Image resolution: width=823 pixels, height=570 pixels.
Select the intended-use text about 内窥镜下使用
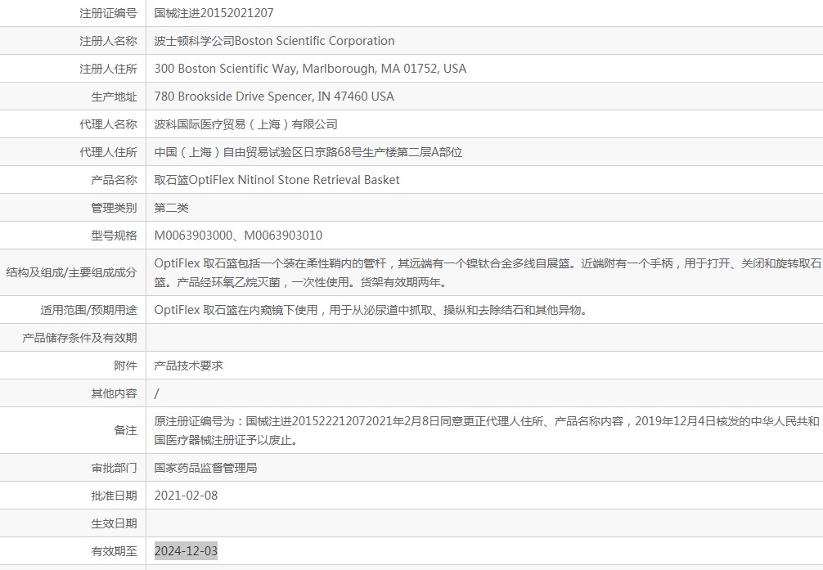point(371,310)
